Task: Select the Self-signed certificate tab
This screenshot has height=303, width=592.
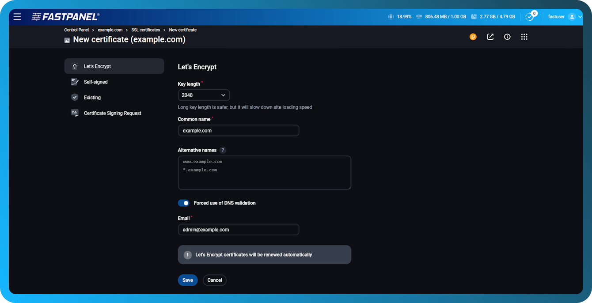Action: [95, 82]
